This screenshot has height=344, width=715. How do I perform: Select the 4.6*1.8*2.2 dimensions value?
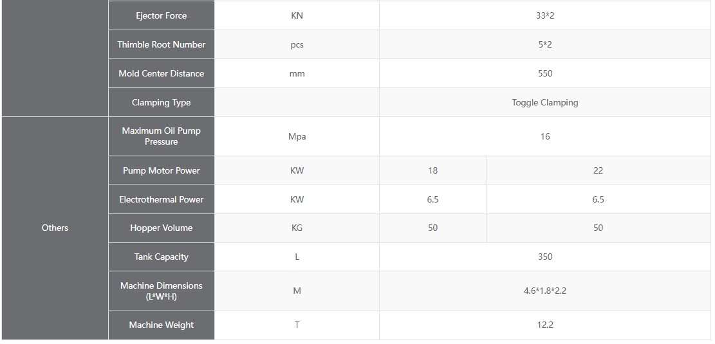544,291
